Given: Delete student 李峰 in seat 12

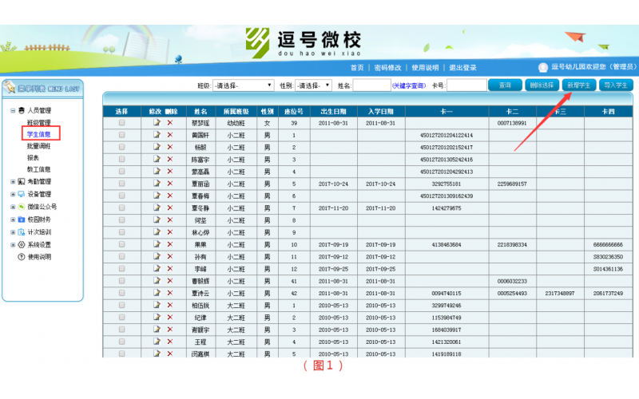Looking at the screenshot, I should [x=170, y=269].
